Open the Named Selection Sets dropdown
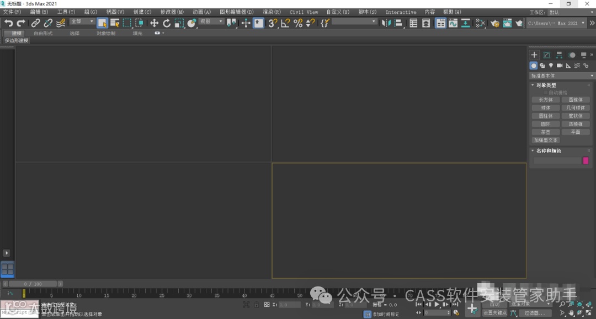596x319 pixels. 354,22
